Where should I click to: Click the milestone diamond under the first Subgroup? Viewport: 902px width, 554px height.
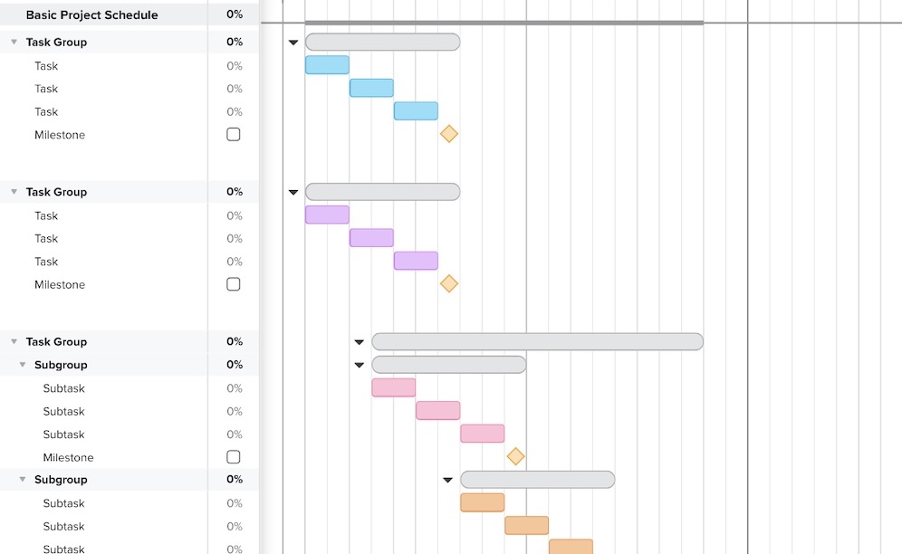(516, 456)
